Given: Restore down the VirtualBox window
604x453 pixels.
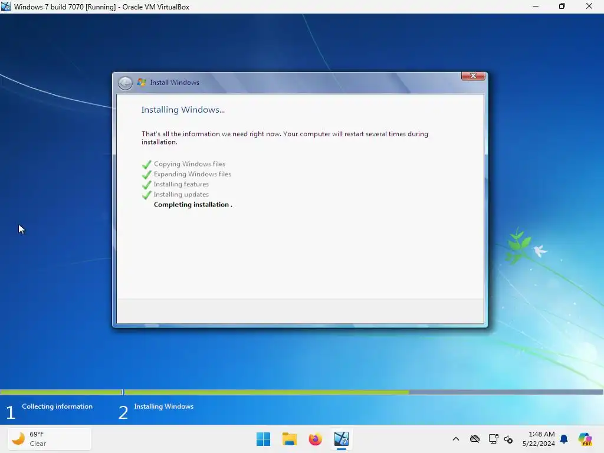Looking at the screenshot, I should pos(562,6).
